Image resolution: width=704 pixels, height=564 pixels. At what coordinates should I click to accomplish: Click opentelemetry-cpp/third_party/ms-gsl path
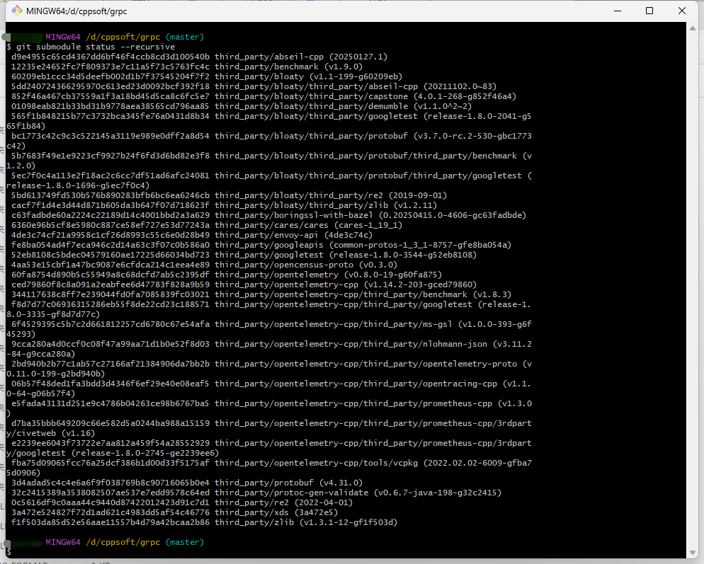334,323
